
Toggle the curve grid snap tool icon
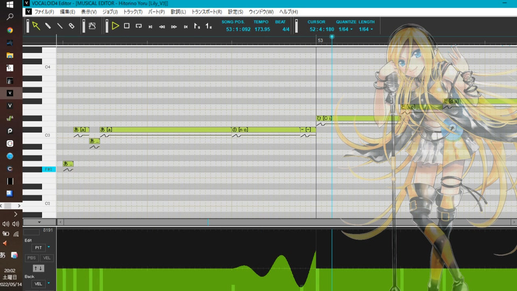point(92,26)
